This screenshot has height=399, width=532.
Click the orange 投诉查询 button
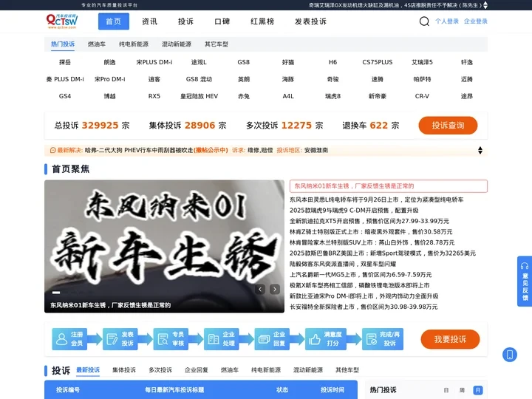coord(448,126)
